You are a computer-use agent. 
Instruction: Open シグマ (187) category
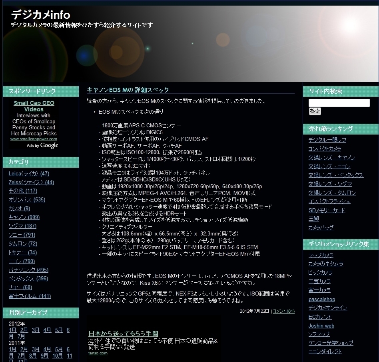[22, 226]
